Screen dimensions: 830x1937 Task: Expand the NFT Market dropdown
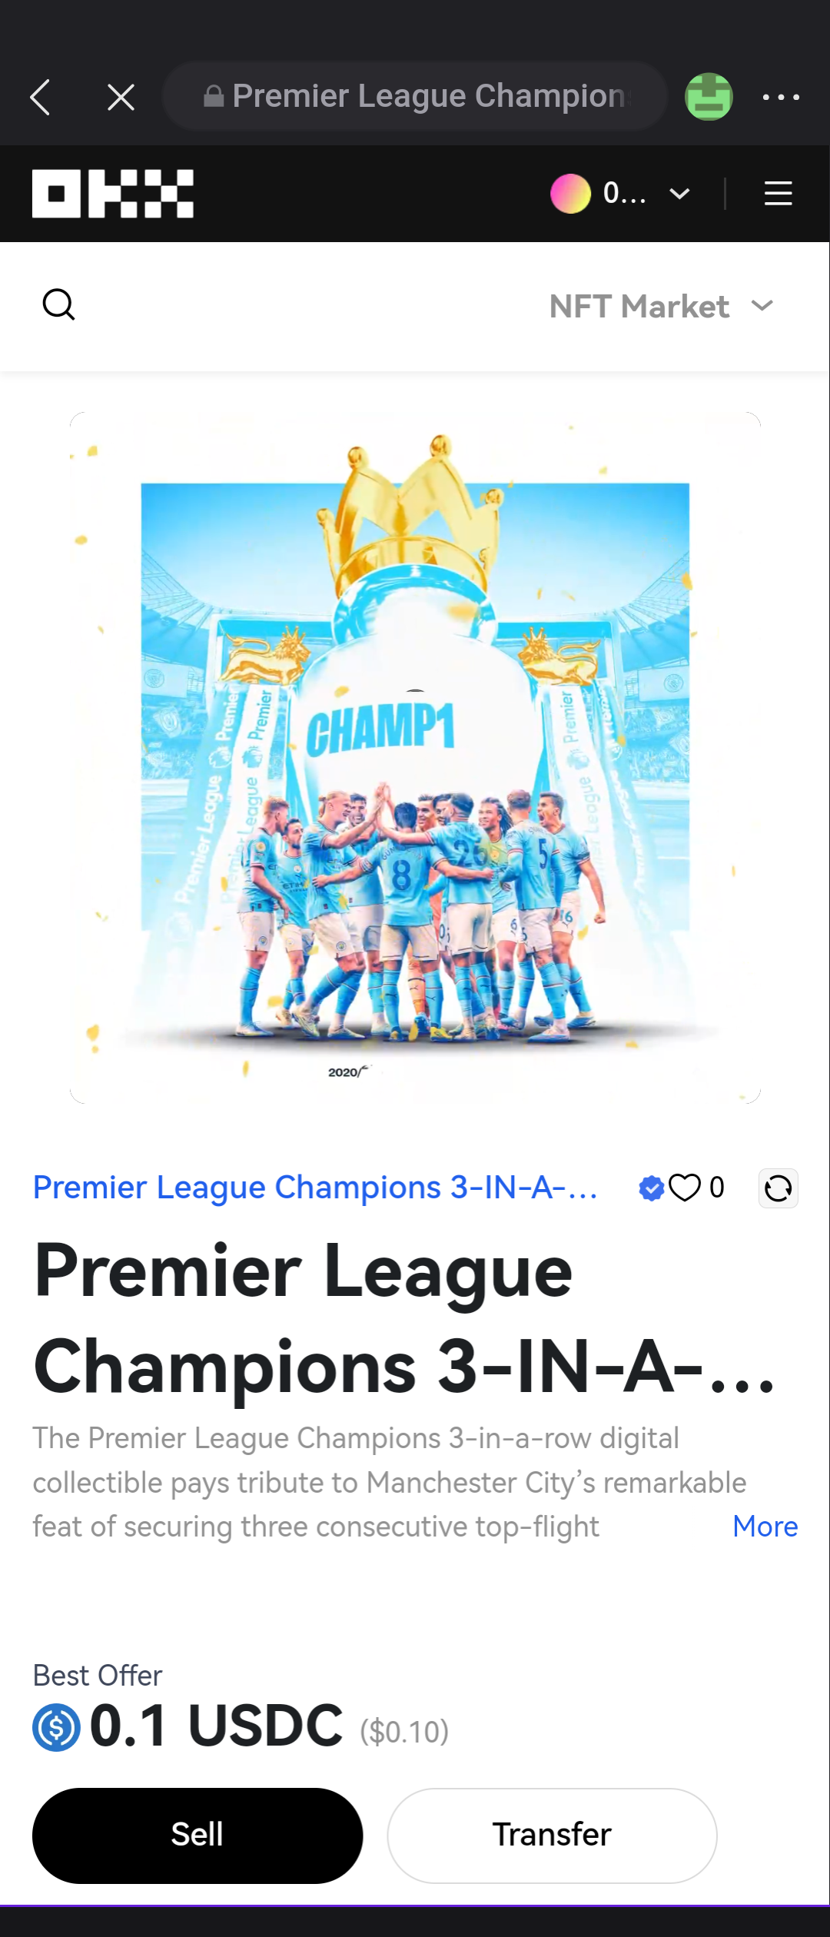pos(661,307)
